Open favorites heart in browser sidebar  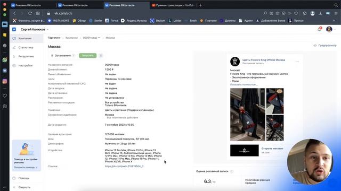(x=5, y=95)
